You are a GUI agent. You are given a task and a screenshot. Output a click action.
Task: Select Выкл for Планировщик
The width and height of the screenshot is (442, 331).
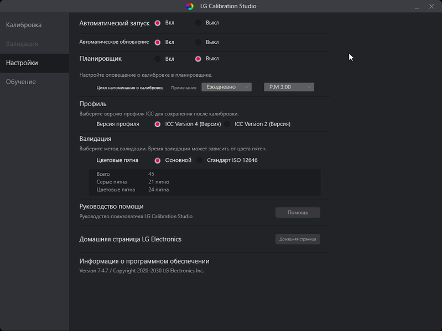[x=198, y=59]
